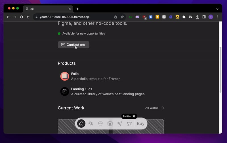Click the Twitter tooltip link

pyautogui.click(x=129, y=116)
